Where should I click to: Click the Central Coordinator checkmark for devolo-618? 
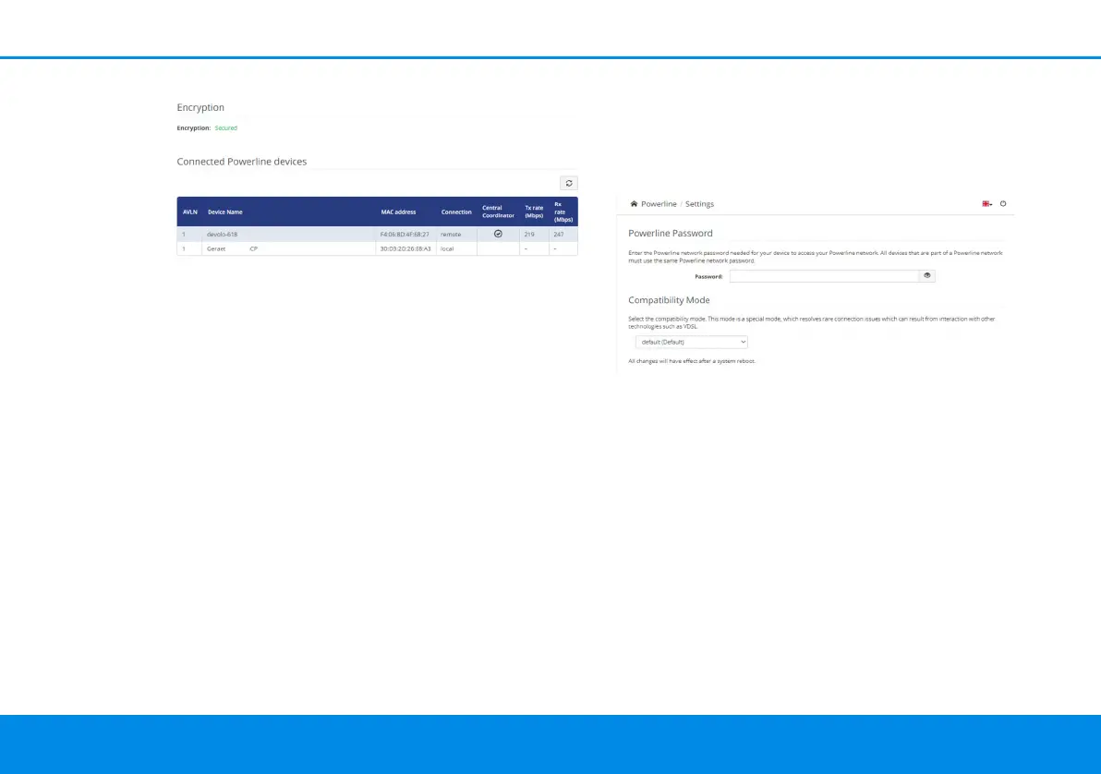click(498, 234)
